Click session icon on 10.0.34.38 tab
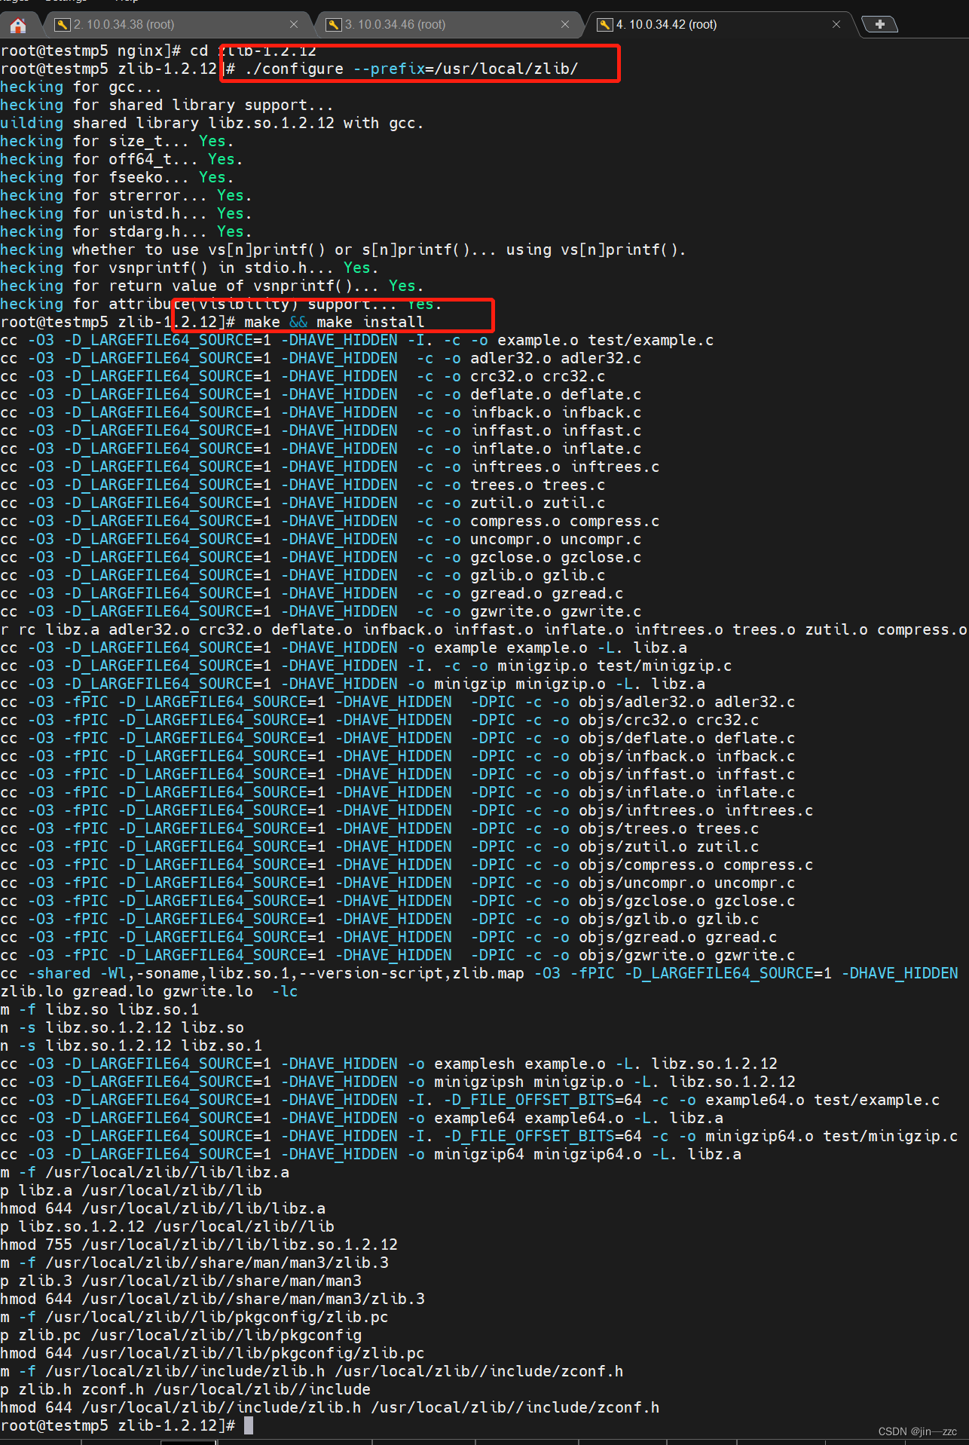The height and width of the screenshot is (1445, 969). (x=63, y=25)
